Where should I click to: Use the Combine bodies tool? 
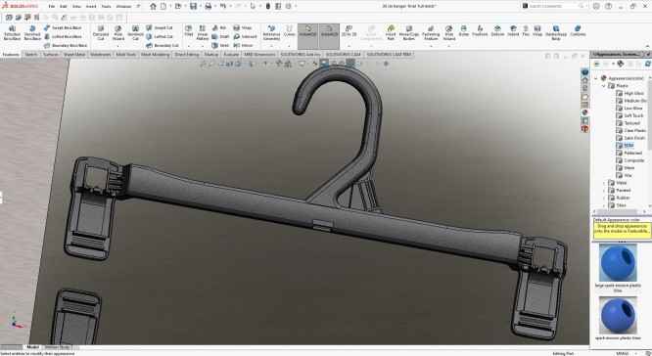coord(578,31)
